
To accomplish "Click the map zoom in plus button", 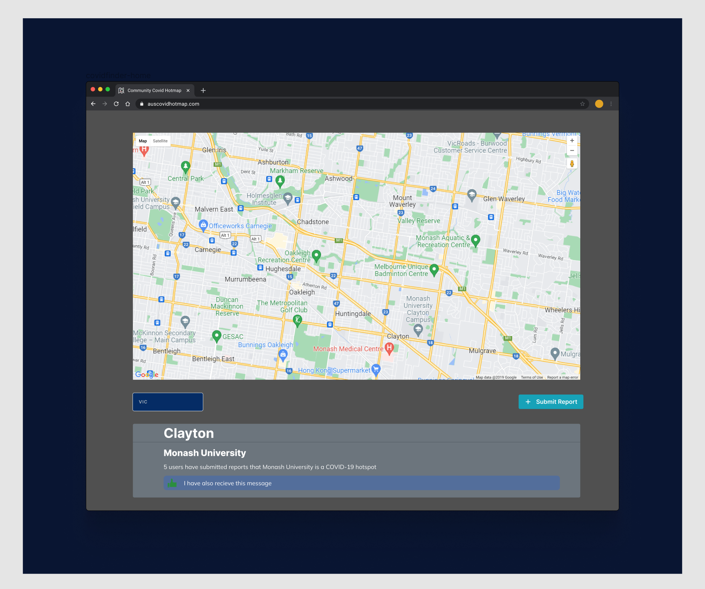I will (572, 141).
